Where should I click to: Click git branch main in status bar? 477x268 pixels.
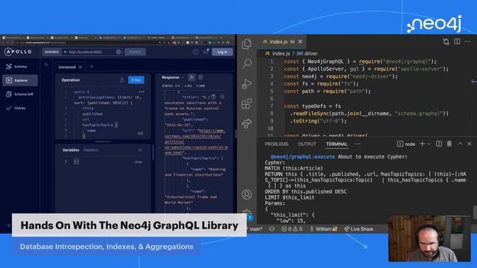255,229
